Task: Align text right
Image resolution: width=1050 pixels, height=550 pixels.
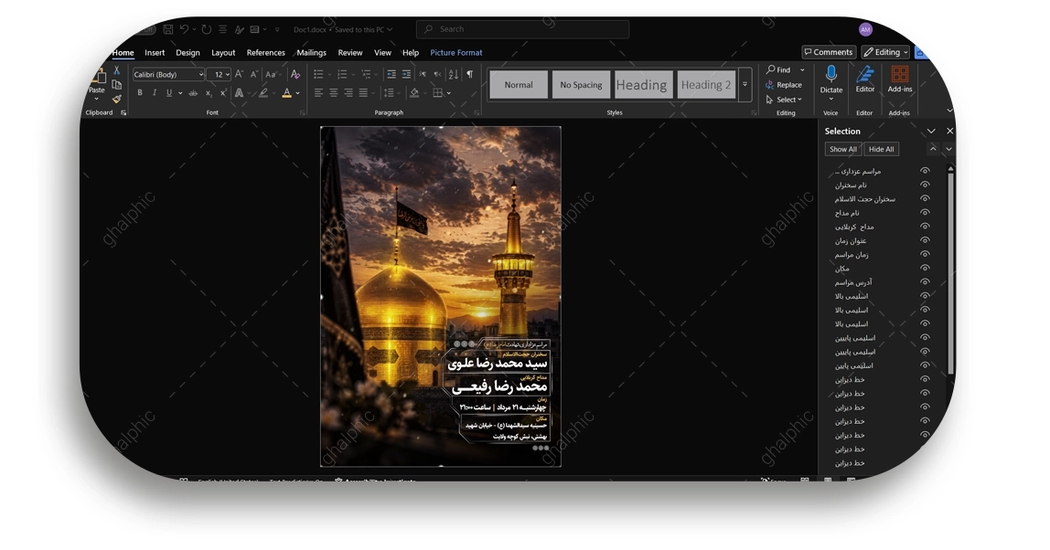Action: click(x=348, y=93)
